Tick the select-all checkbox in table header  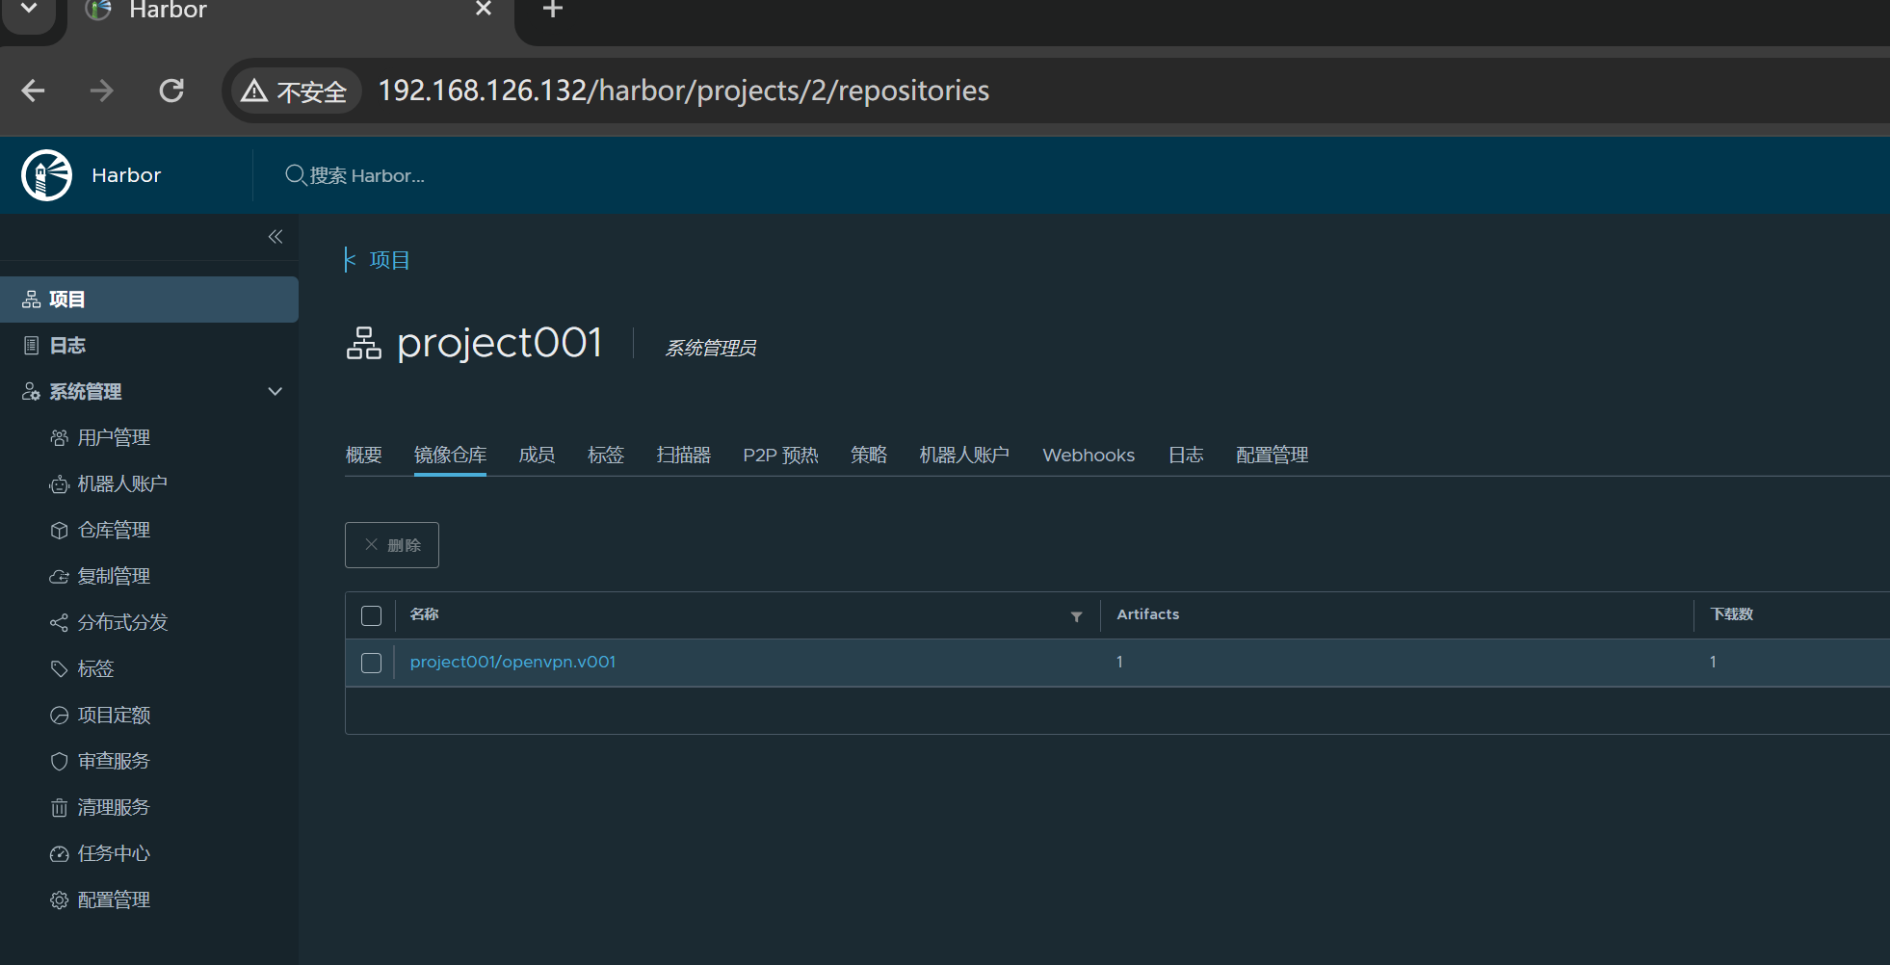pyautogui.click(x=371, y=615)
